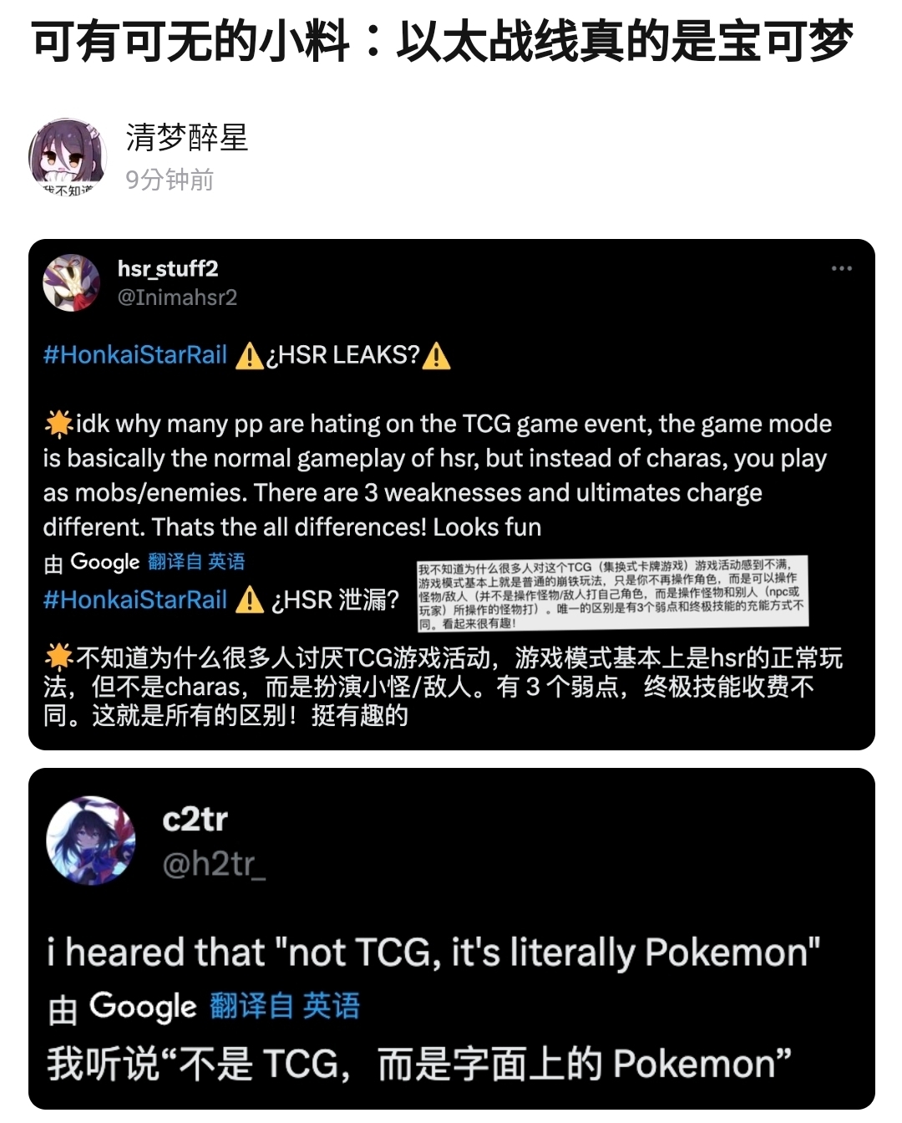Tap the @Inimahsr2 handle
Screen dimensions: 902x1123
[x=177, y=297]
